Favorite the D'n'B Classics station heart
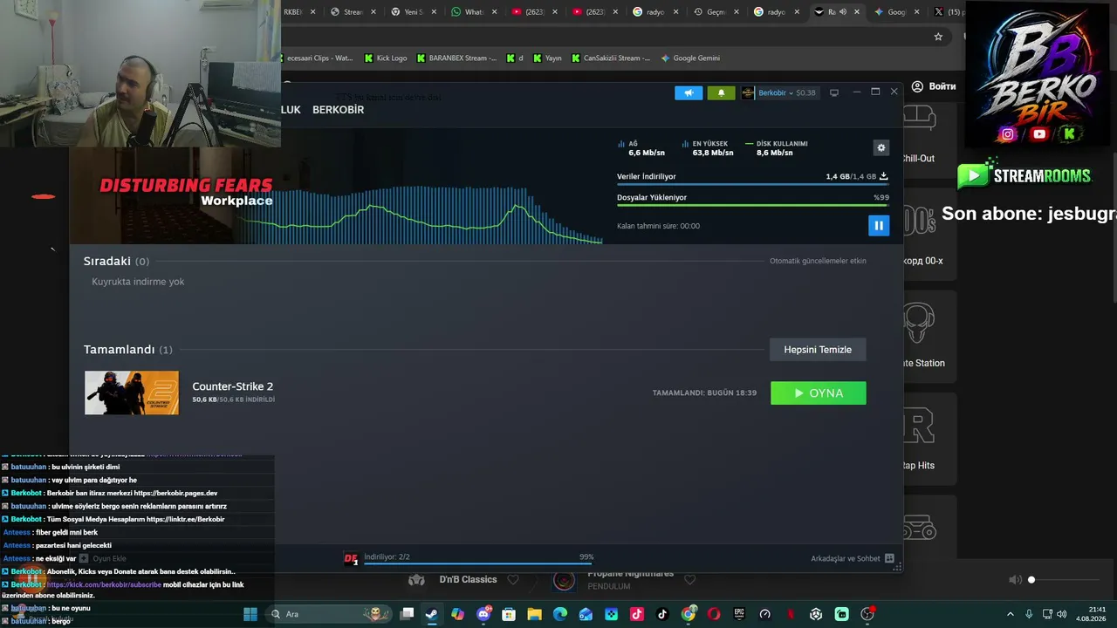Image resolution: width=1117 pixels, height=628 pixels. pos(513,580)
